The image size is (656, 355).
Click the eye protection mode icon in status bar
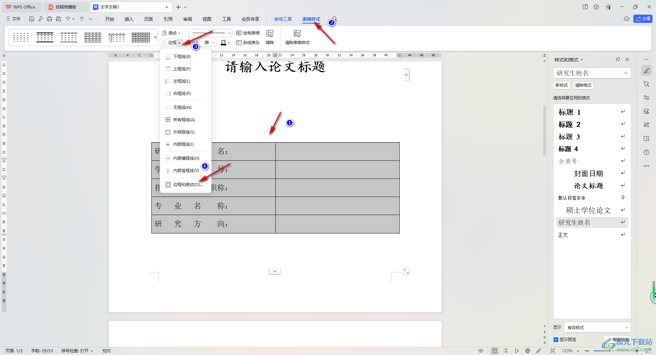pyautogui.click(x=481, y=351)
